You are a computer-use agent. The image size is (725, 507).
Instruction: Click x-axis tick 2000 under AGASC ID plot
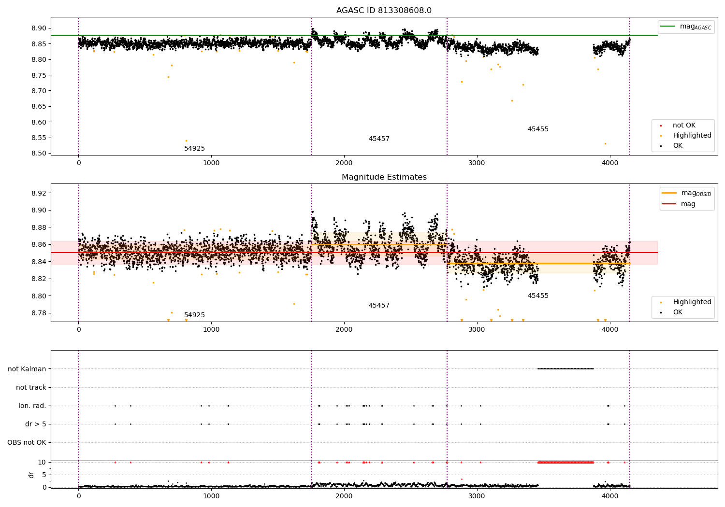[x=344, y=163]
